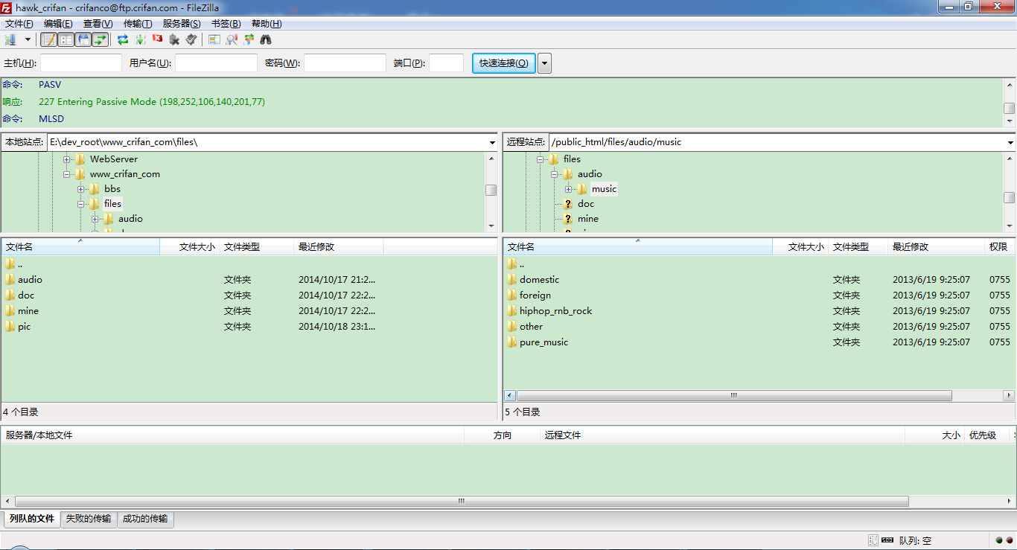Disconnect from the current server
The image size is (1017, 550).
click(174, 39)
